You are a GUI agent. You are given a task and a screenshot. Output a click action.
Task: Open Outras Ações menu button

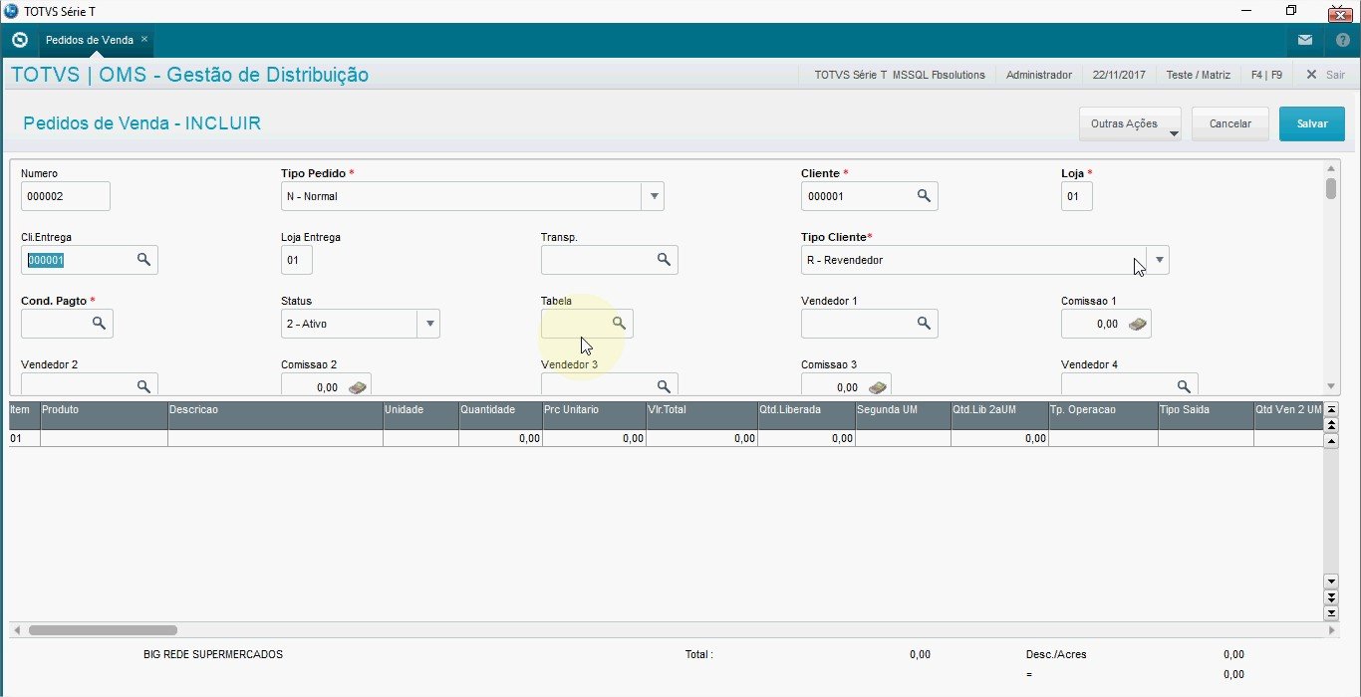[1130, 124]
